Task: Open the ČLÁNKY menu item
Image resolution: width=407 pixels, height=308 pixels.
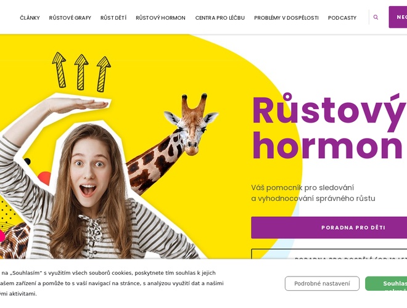Action: point(30,18)
